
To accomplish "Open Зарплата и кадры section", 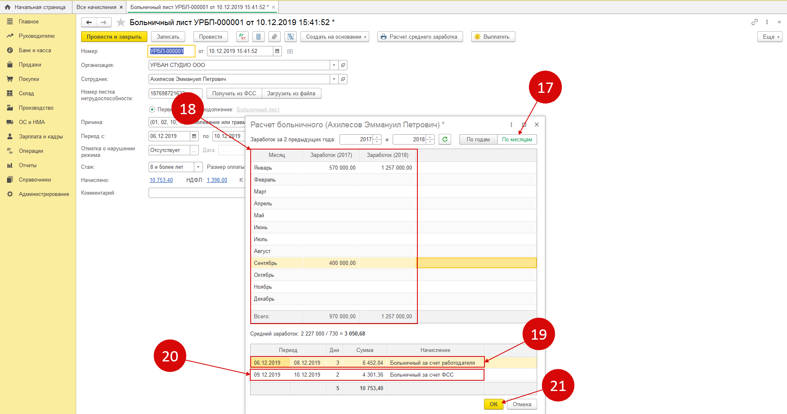I will point(41,136).
